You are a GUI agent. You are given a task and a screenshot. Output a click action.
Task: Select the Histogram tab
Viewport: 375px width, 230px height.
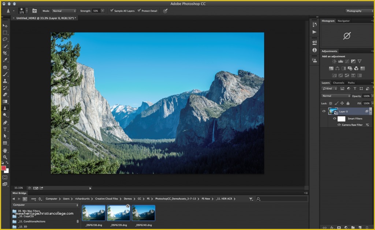click(x=328, y=21)
